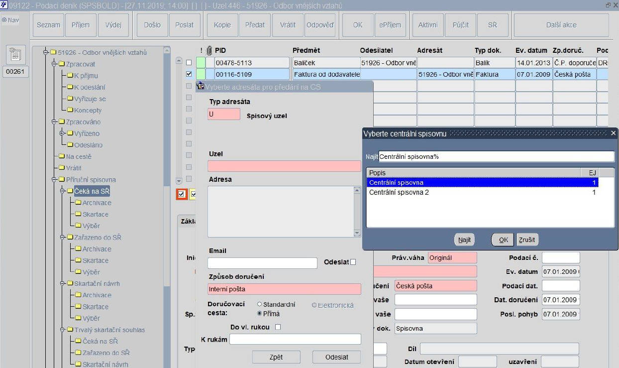Collapse the highlighted Čeká na SŘ node
The height and width of the screenshot is (368, 619).
pyautogui.click(x=62, y=191)
